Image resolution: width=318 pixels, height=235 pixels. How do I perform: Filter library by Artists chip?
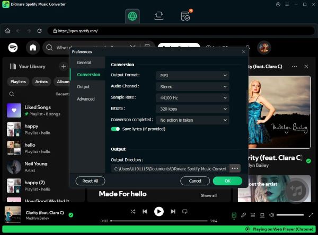(41, 82)
